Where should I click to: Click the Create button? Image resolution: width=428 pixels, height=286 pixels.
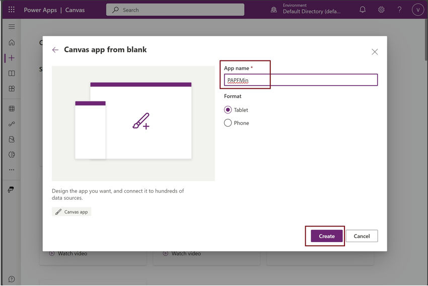(x=326, y=236)
